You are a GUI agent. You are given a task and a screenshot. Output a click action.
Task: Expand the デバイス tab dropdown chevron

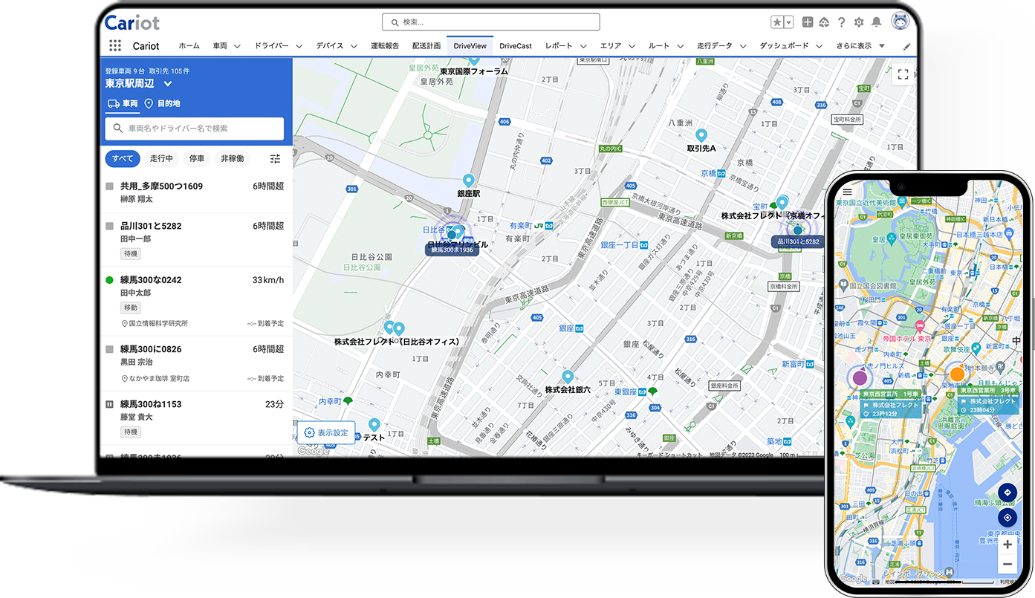pos(354,46)
